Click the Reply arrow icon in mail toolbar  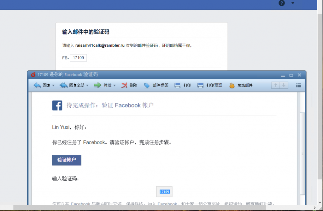pos(37,85)
